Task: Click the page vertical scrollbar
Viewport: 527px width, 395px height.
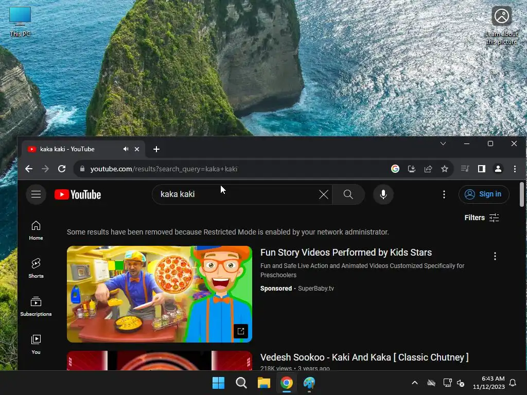Action: pyautogui.click(x=522, y=194)
